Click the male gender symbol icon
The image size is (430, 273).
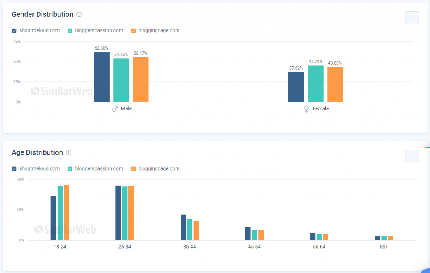pos(115,109)
